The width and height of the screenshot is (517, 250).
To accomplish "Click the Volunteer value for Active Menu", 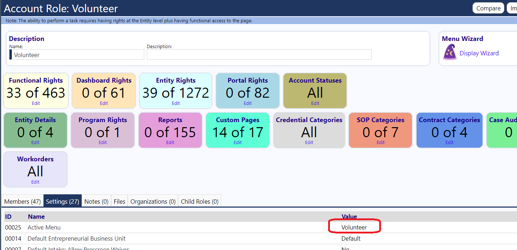I will 354,227.
